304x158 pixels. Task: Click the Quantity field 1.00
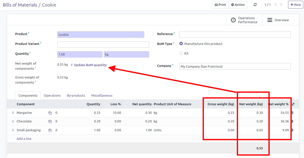click(80, 54)
